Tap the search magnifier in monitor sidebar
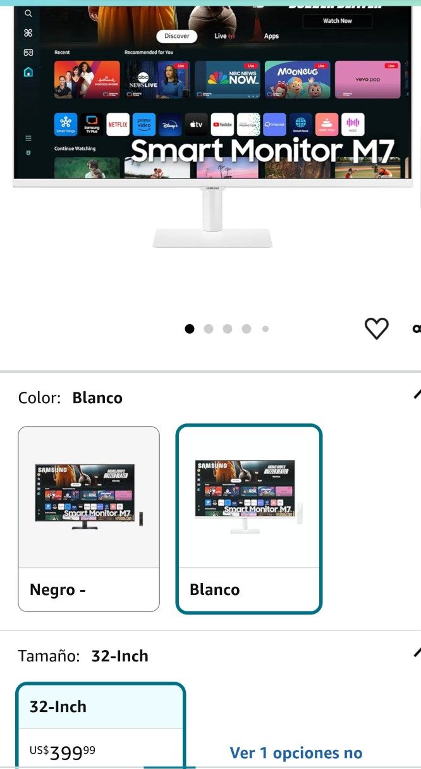 (x=28, y=13)
